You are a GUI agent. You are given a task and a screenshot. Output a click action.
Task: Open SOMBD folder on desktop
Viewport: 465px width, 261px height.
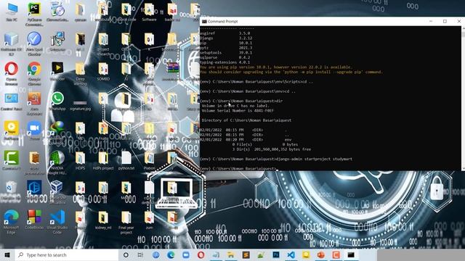(x=103, y=72)
